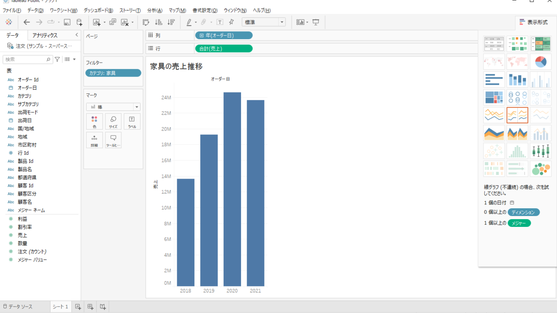557x313 pixels.
Task: Open the 書式設定 menu
Action: click(205, 10)
